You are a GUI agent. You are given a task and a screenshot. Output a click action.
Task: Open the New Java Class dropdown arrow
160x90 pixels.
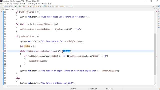32,6
